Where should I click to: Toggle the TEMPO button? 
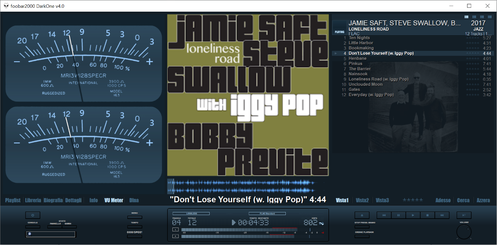[135, 227]
